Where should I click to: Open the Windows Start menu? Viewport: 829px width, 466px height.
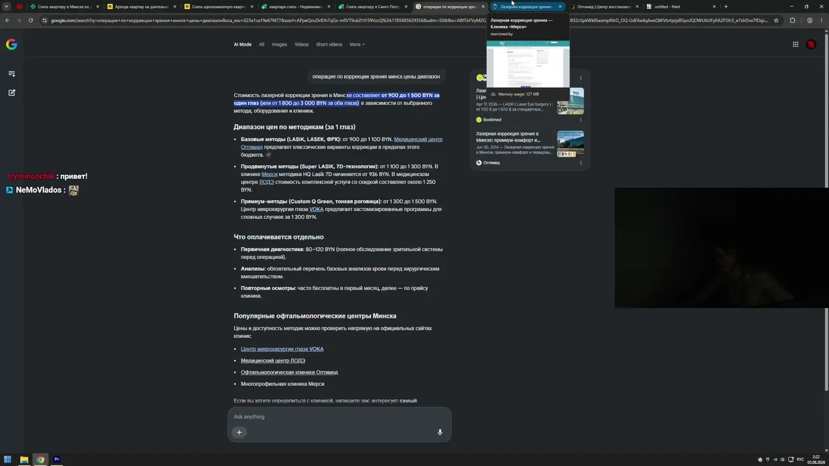pyautogui.click(x=8, y=460)
